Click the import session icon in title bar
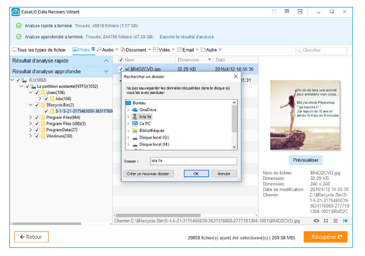Screen dimensions: 365x256 (x=274, y=11)
